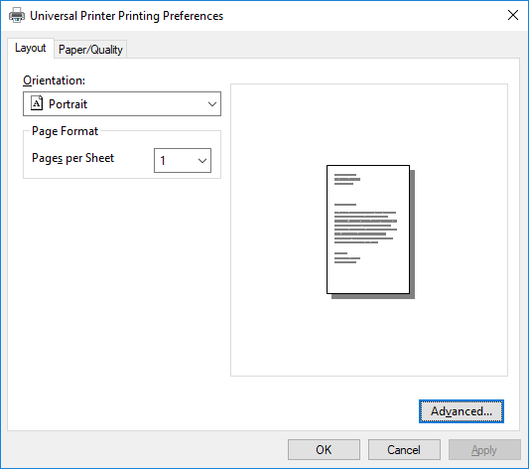Switch to the Paper/Quality tab
This screenshot has height=469, width=529.
pyautogui.click(x=90, y=50)
